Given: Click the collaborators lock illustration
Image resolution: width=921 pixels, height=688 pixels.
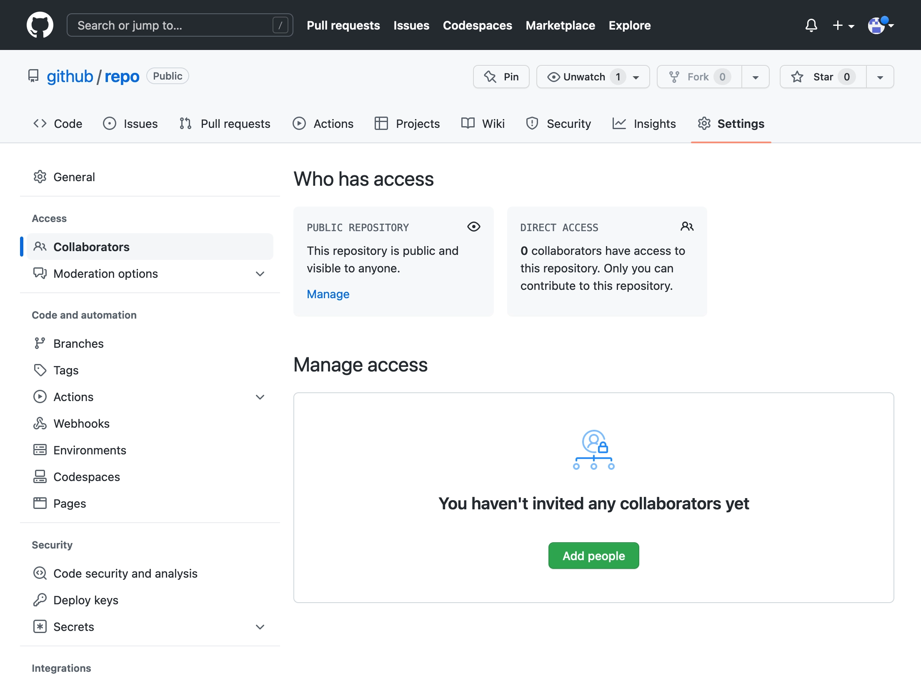Looking at the screenshot, I should point(594,450).
